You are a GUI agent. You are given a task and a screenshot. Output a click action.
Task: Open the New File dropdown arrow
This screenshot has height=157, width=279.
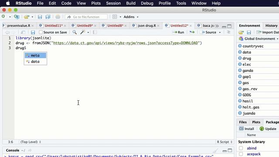10,17
